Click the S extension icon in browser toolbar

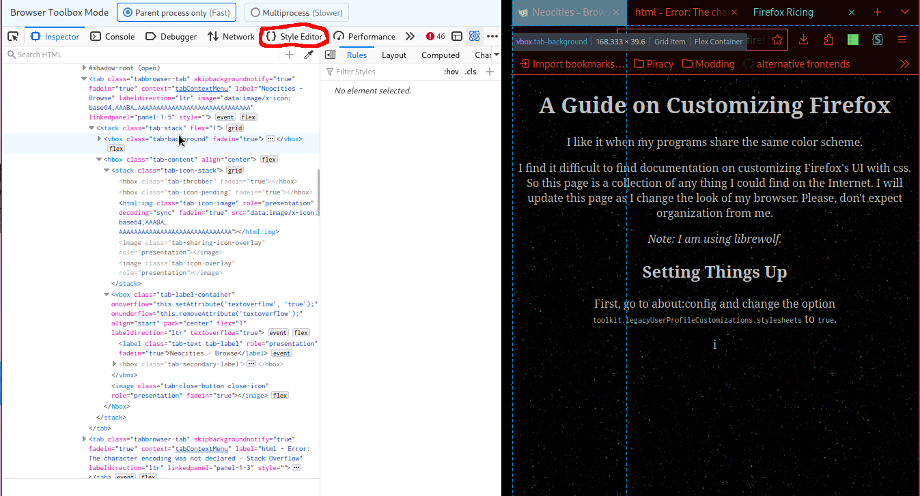(x=878, y=40)
